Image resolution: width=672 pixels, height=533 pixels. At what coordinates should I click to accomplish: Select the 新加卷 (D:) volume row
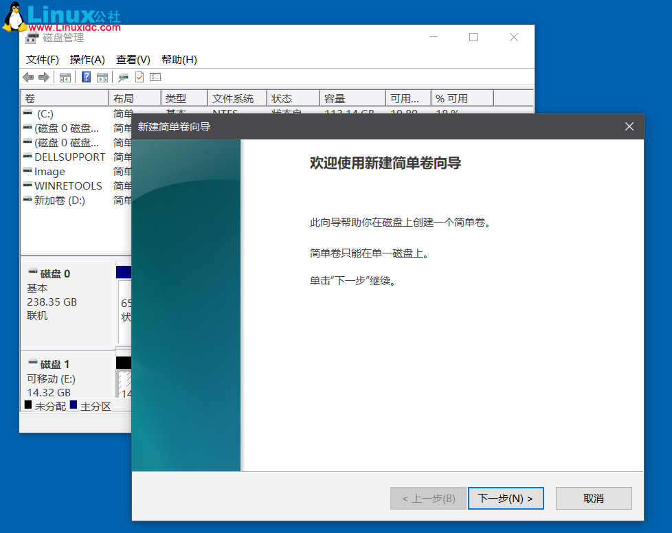(76, 201)
